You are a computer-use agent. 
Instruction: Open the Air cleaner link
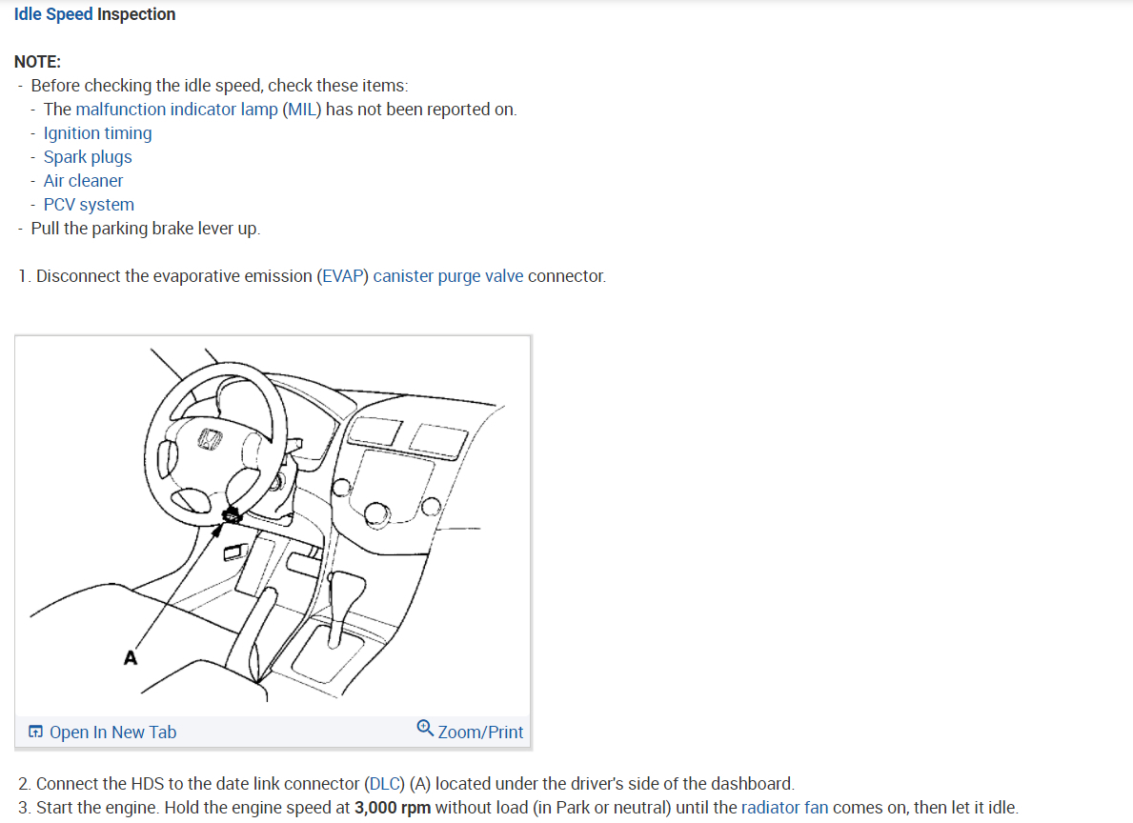(83, 181)
